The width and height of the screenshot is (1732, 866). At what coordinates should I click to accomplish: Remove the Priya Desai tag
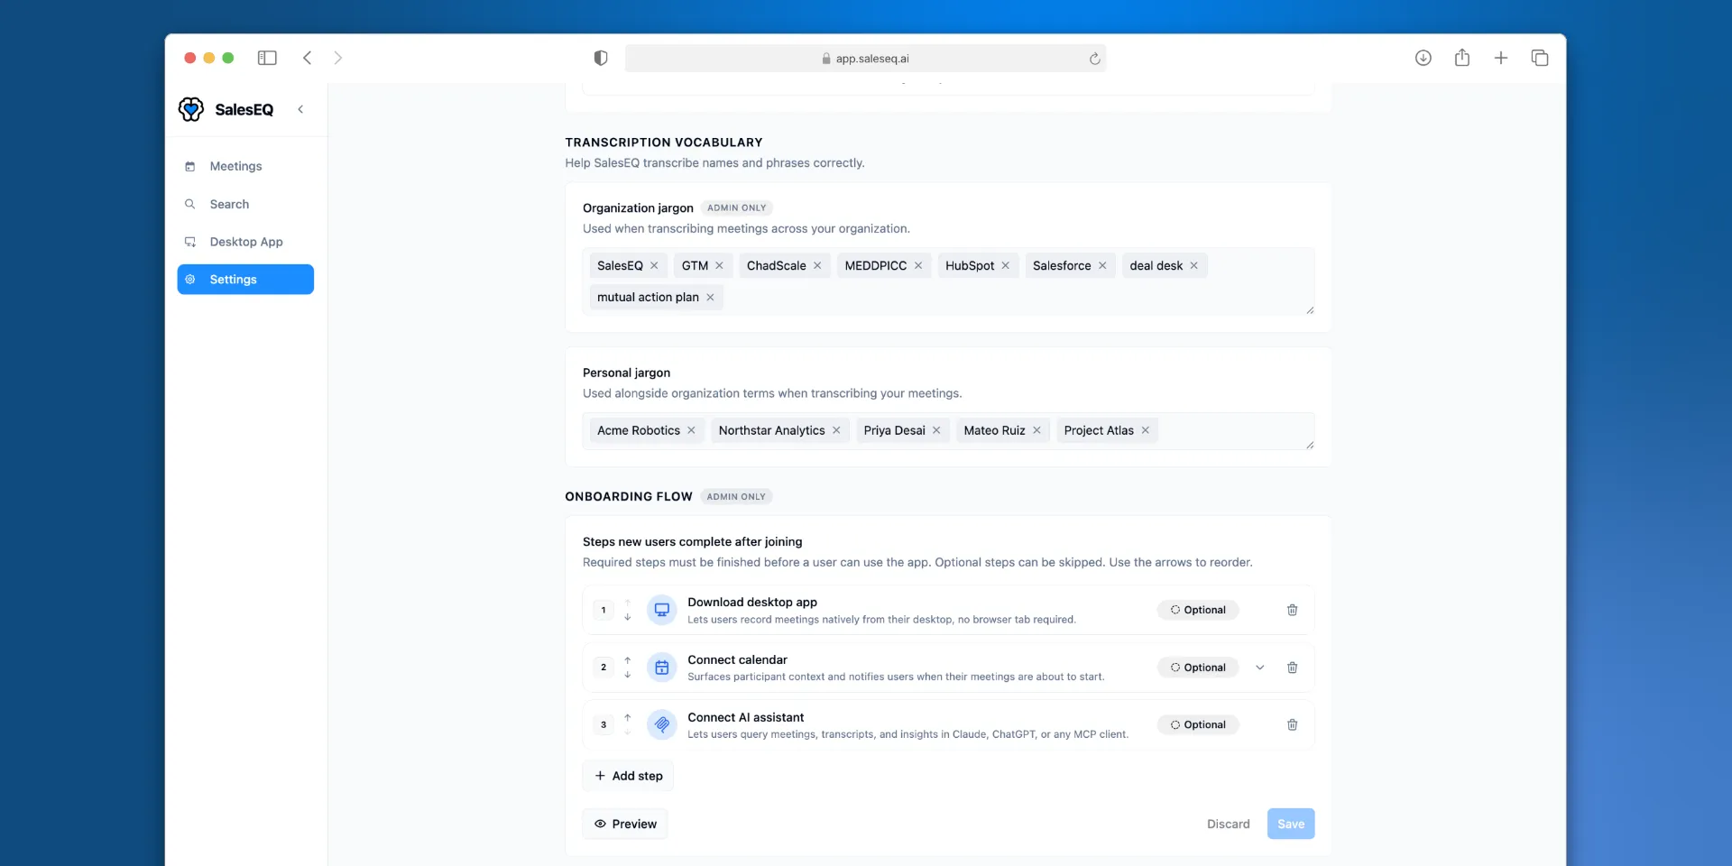point(936,430)
